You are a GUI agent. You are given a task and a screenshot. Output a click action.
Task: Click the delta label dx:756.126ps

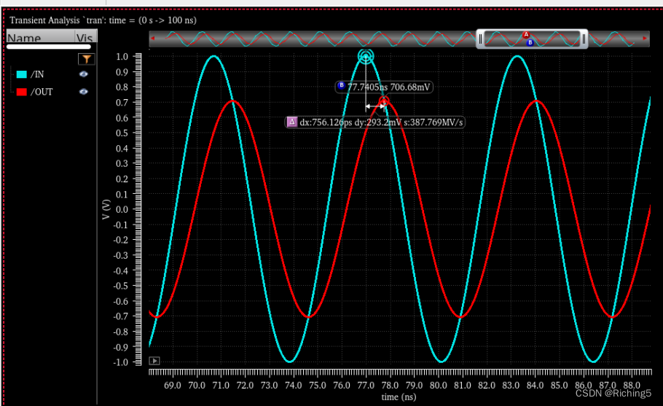pyautogui.click(x=374, y=122)
